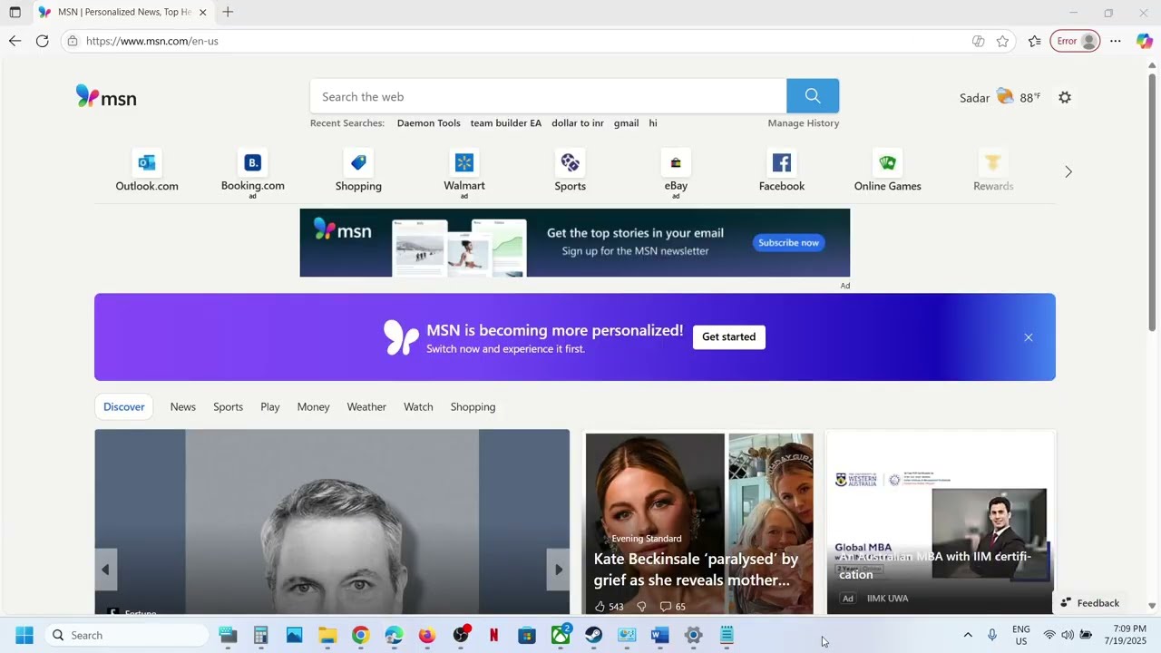Open Copilot in Edge sidebar
Image resolution: width=1161 pixels, height=653 pixels.
[1145, 41]
